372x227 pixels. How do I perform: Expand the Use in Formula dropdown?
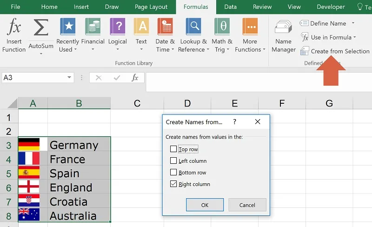point(355,37)
